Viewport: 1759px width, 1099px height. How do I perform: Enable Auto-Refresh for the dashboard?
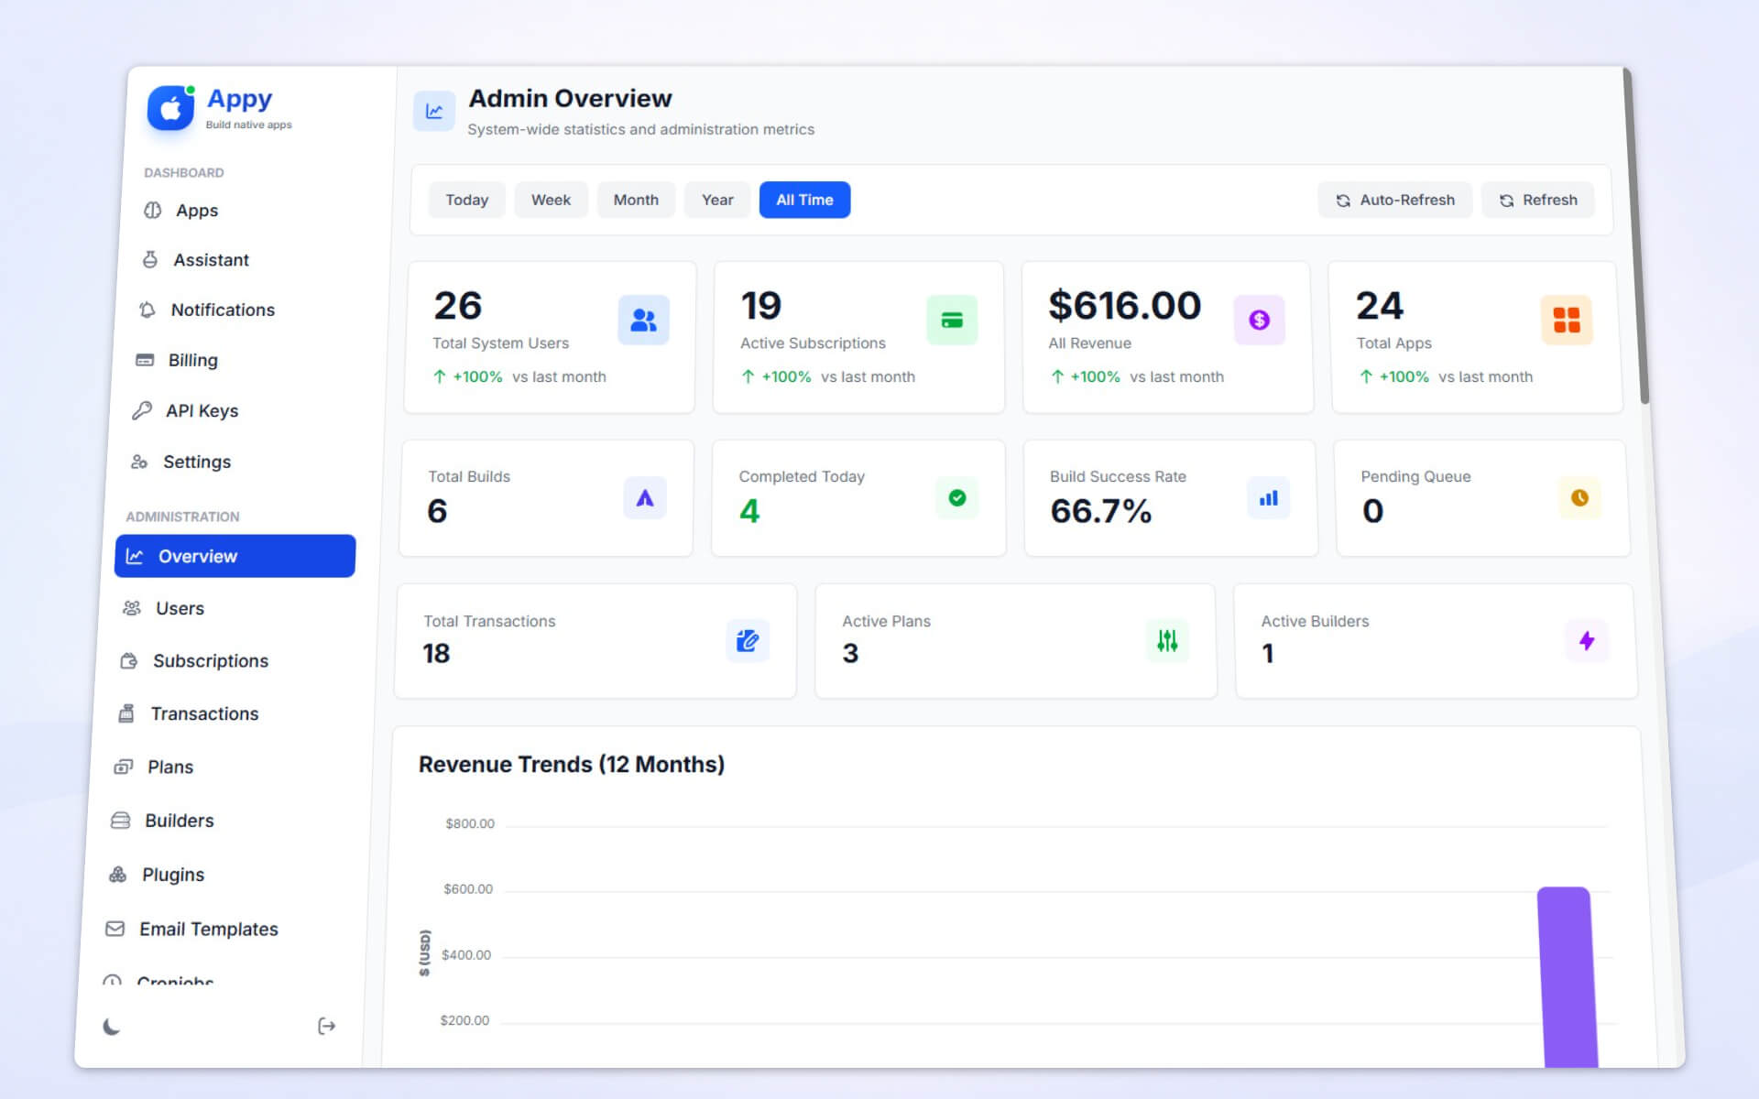coord(1394,200)
